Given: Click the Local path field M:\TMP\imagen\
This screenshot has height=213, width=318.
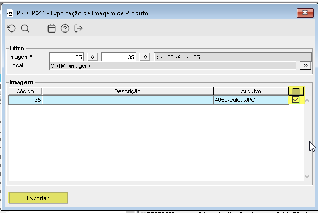Looking at the screenshot, I should (172, 66).
